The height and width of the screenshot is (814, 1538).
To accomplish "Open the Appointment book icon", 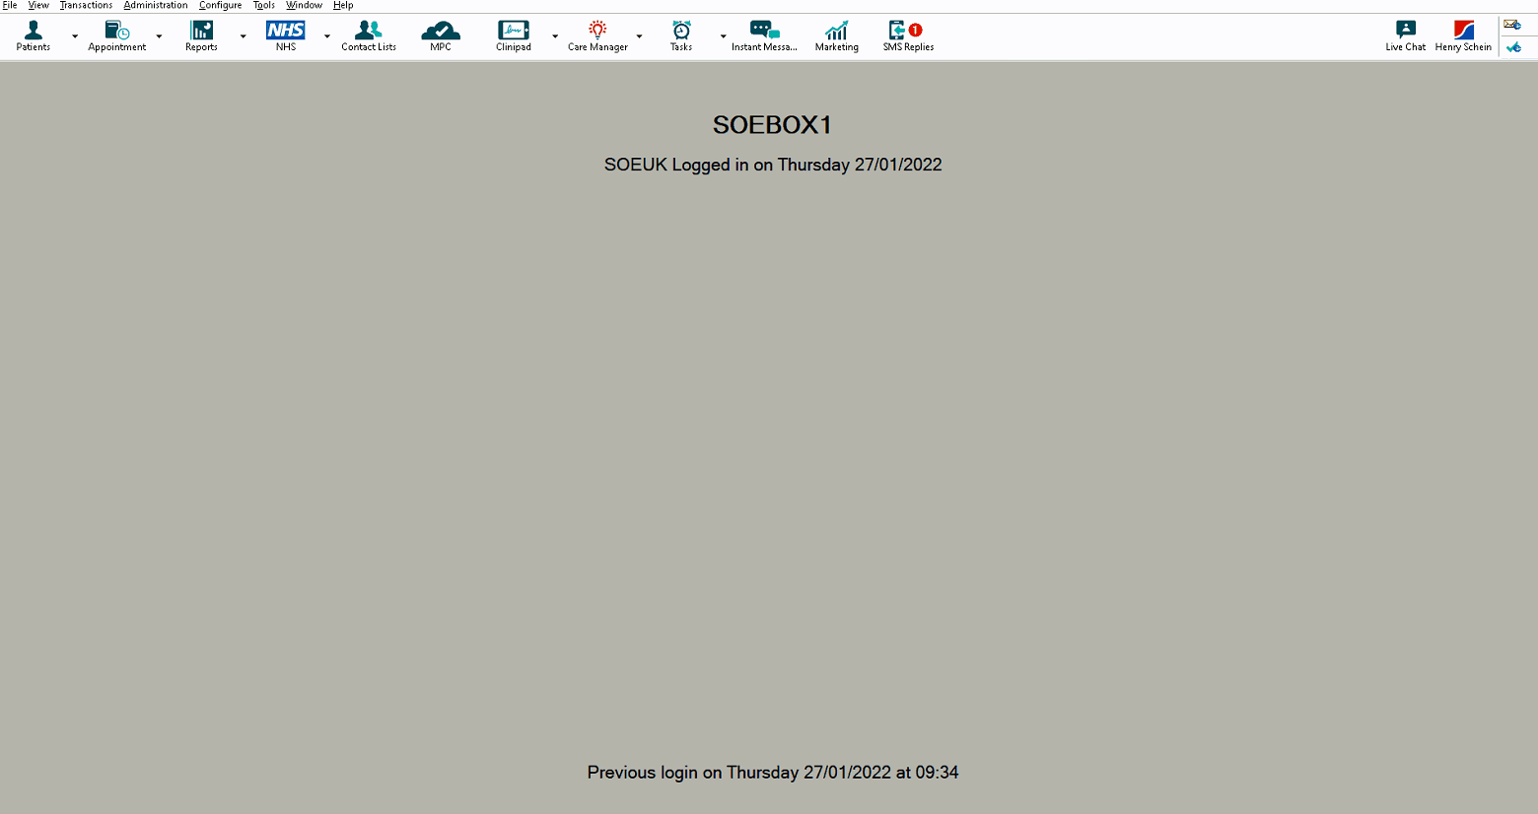I will click(x=115, y=33).
